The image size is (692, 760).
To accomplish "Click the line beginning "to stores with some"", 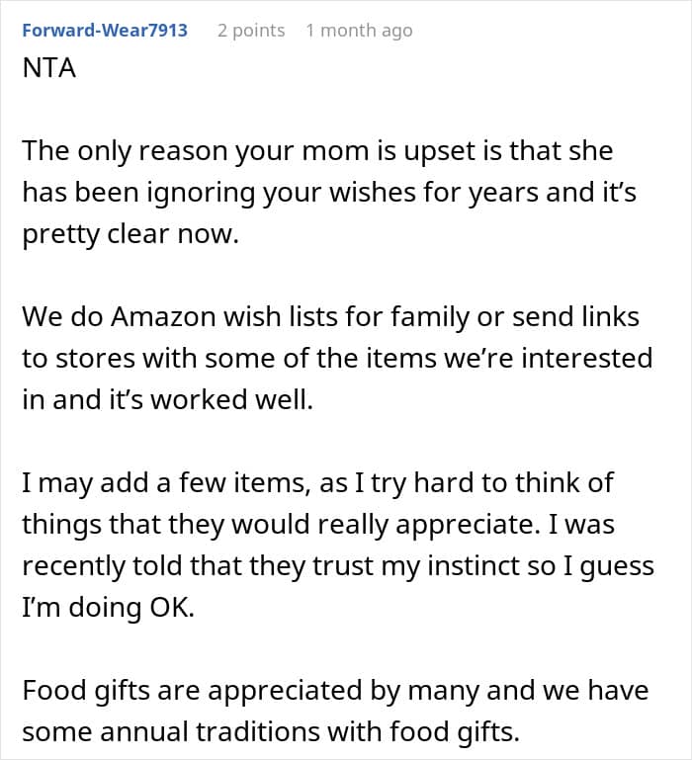I will click(337, 357).
